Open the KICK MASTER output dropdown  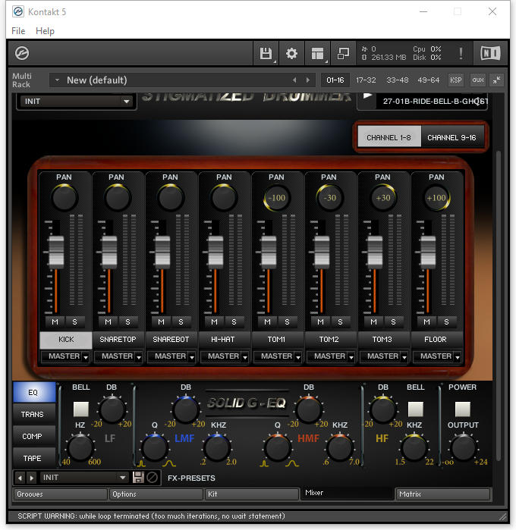65,356
